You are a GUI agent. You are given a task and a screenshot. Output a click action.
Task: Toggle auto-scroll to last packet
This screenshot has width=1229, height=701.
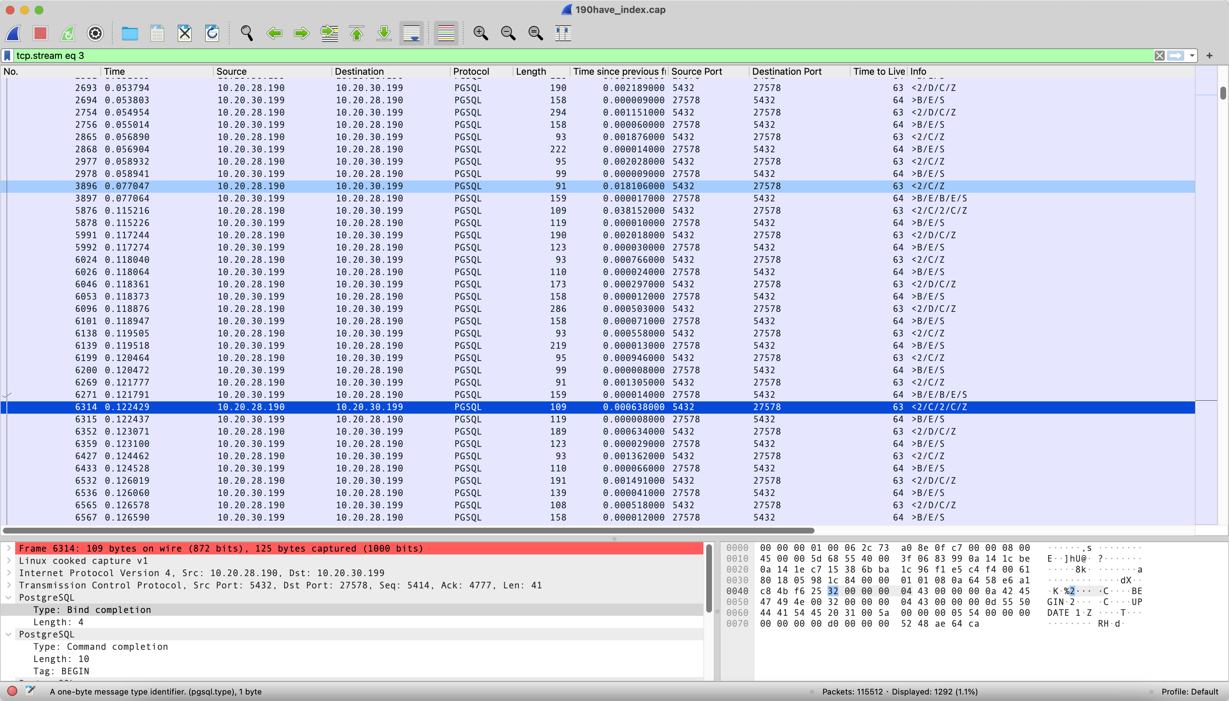tap(412, 33)
